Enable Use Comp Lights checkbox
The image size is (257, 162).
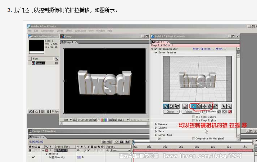coord(193,120)
